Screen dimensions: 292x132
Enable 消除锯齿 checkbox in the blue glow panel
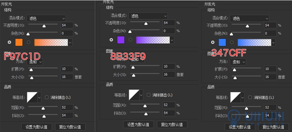[x=250, y=97]
